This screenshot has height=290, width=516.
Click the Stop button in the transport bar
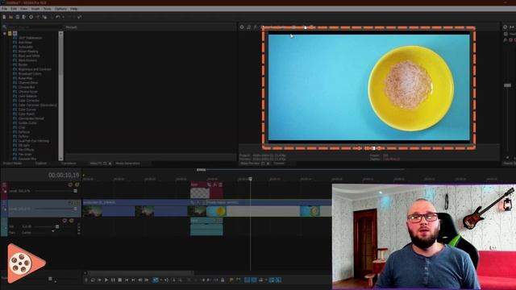pos(120,280)
